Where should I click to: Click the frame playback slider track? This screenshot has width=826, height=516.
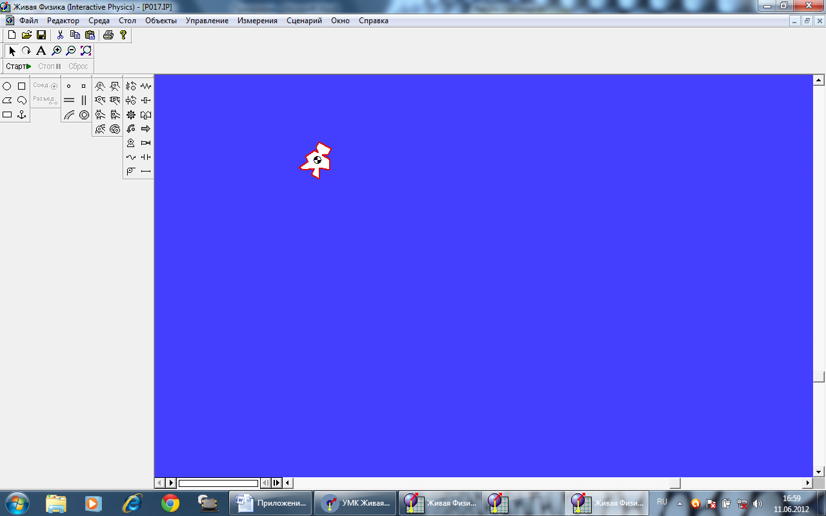218,483
